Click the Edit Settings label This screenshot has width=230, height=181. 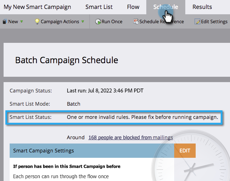[x=214, y=22]
